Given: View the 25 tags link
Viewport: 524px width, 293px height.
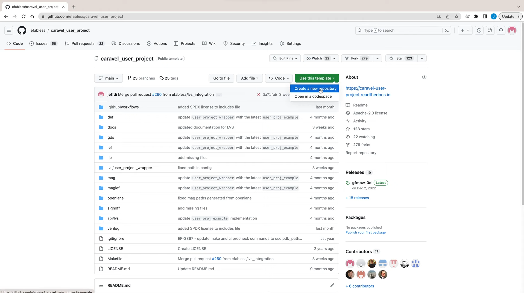Looking at the screenshot, I should pos(169,78).
